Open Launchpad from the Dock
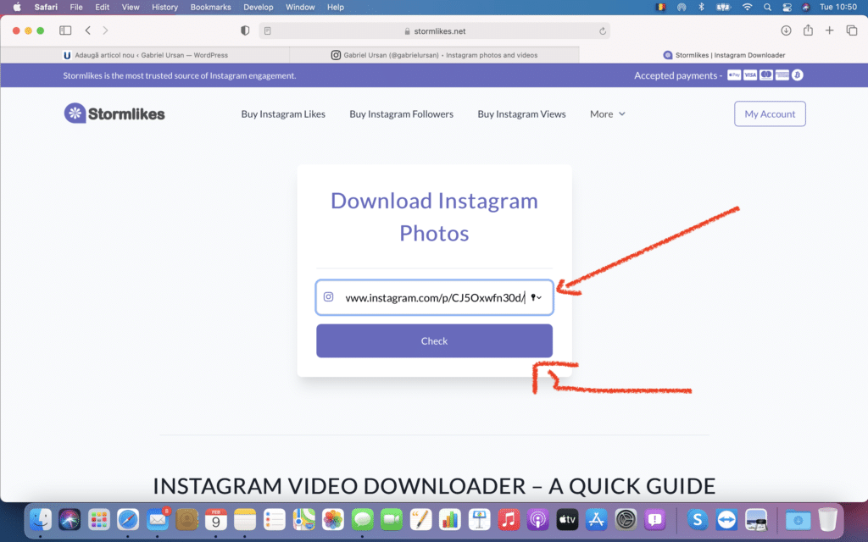 98,520
